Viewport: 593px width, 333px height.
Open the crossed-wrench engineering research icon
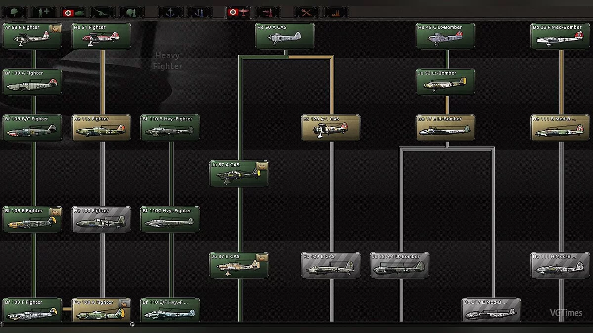point(305,11)
